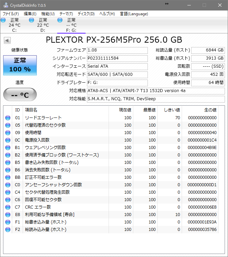The height and width of the screenshot is (257, 228).
Task: Open the 機能(U) menu
Action: [x=48, y=14]
